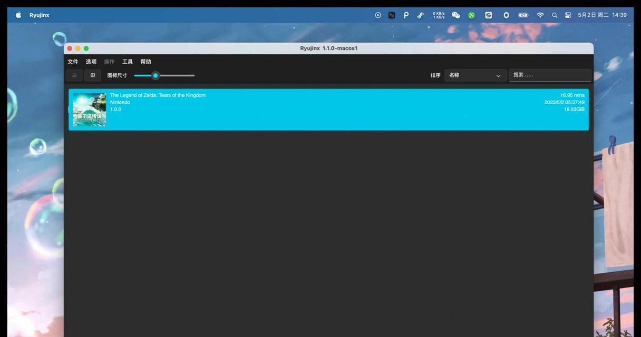Click the audio bars menu bar icon

tap(420, 15)
